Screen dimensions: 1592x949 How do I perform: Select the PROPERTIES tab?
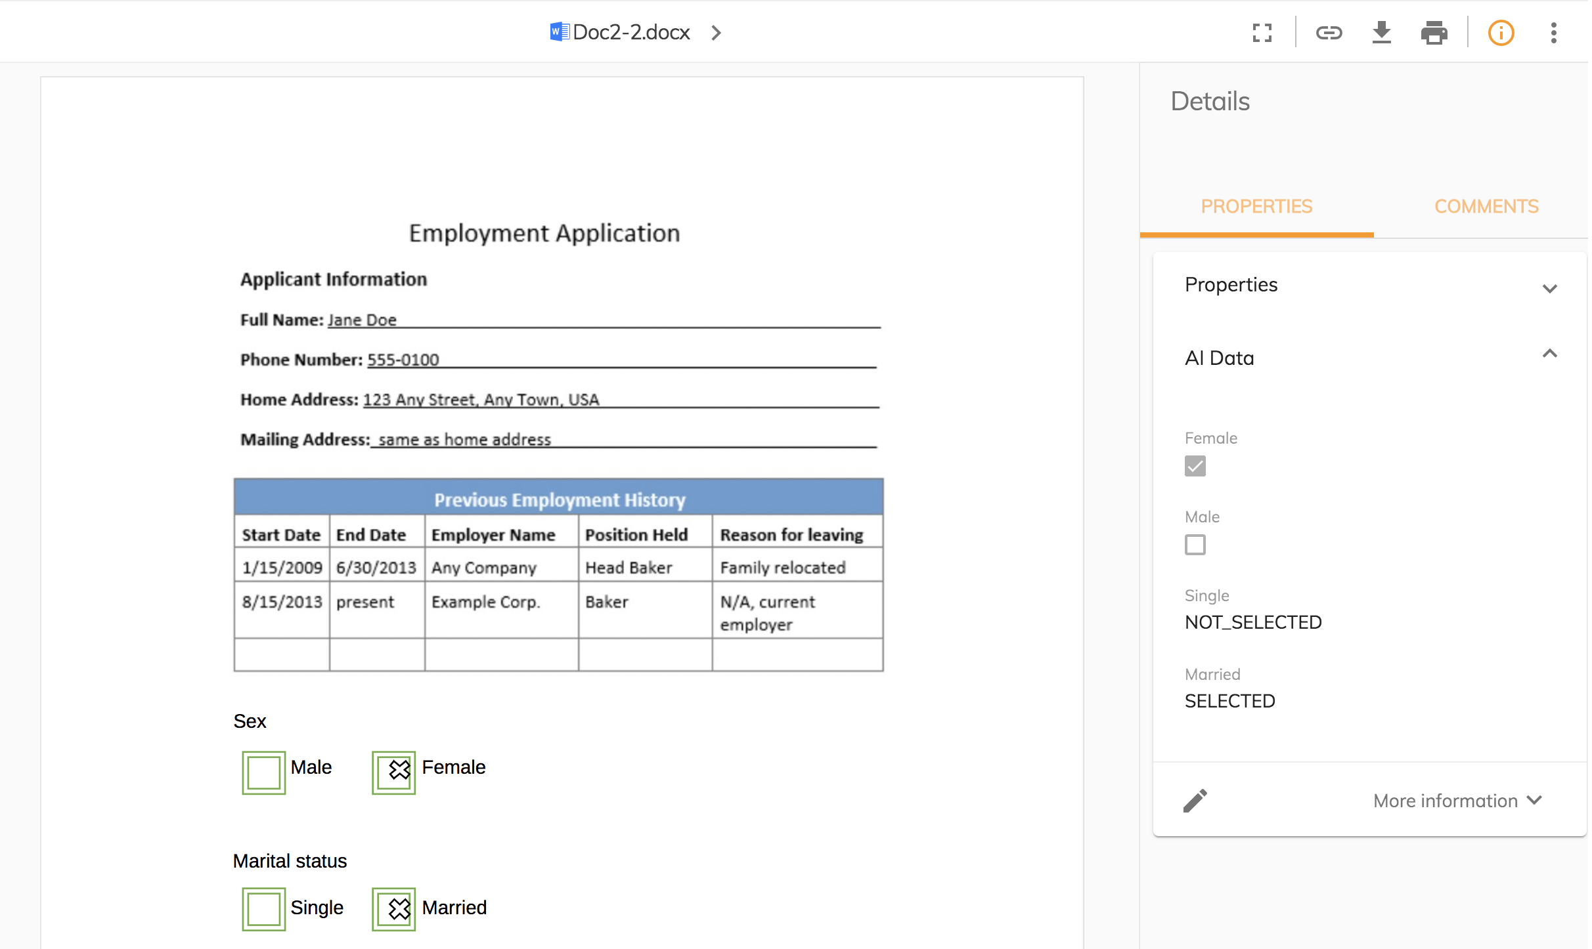pos(1256,206)
